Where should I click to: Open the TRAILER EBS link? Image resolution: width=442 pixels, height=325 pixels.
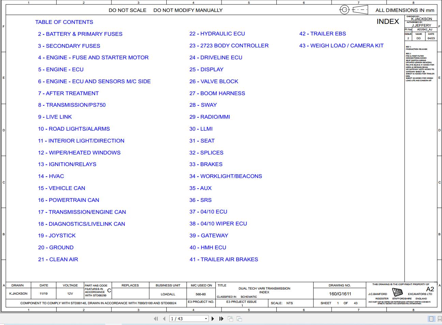point(323,33)
